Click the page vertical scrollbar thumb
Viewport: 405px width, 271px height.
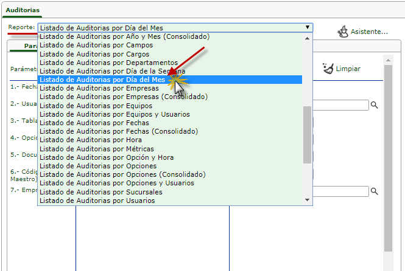388,158
